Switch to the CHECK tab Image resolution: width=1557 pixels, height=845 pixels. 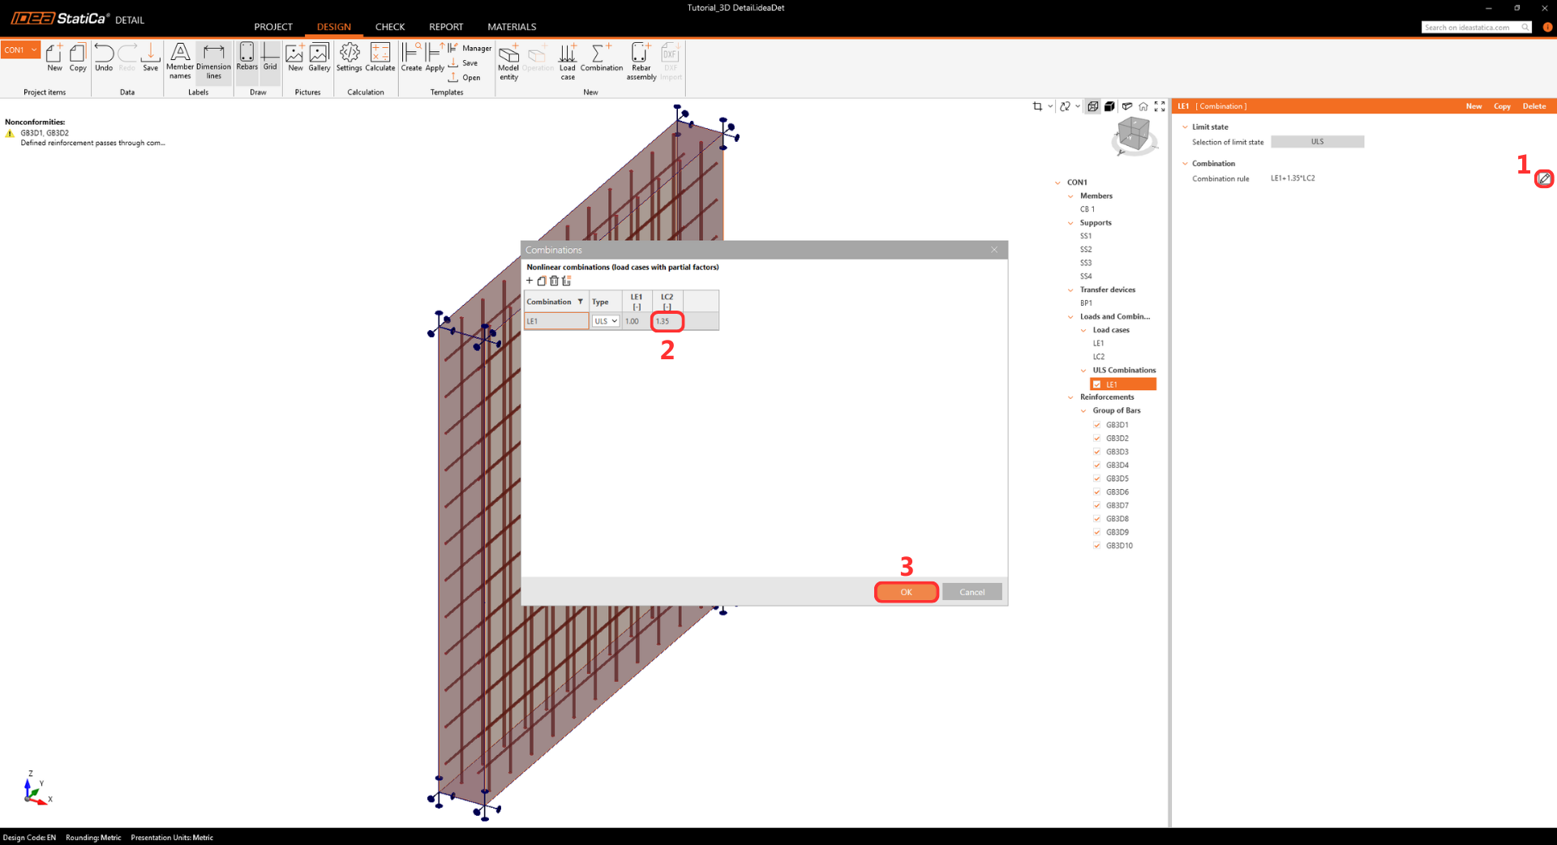click(x=389, y=27)
